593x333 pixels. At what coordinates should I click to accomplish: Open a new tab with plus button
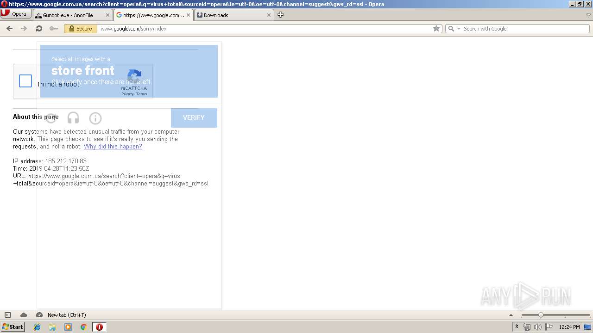280,15
